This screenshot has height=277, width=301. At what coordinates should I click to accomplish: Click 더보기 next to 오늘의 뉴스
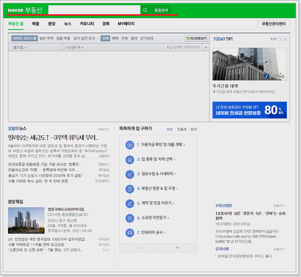pyautogui.click(x=104, y=129)
